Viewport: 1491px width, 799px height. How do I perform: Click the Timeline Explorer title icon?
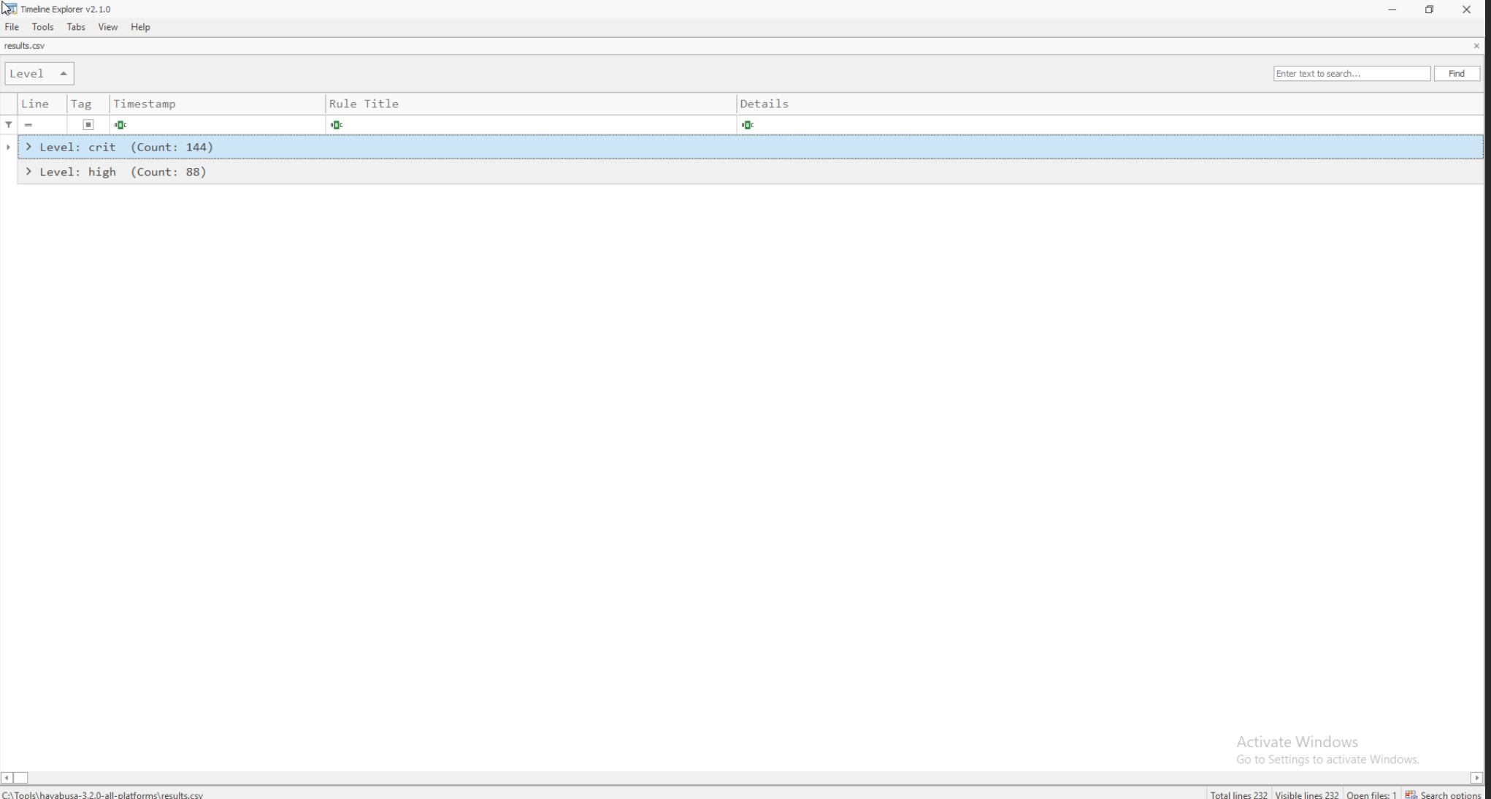pyautogui.click(x=9, y=9)
